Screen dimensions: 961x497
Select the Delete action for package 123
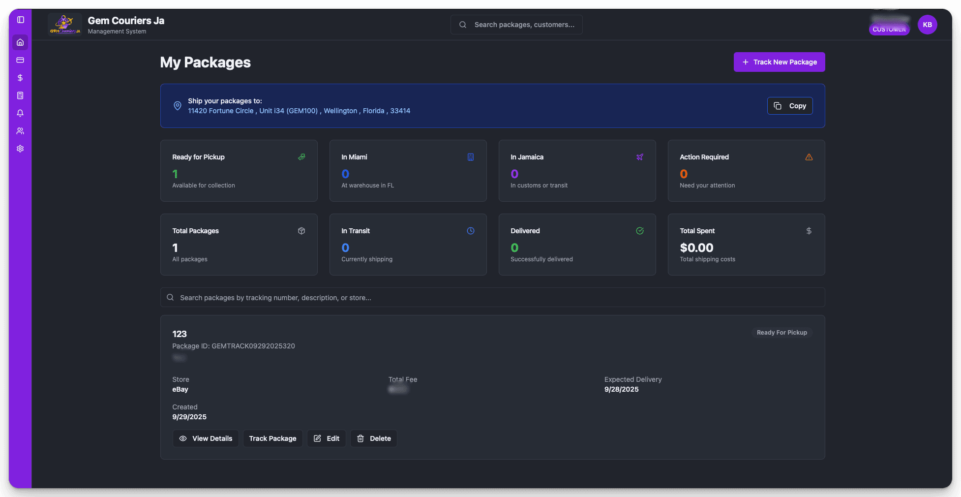(373, 438)
